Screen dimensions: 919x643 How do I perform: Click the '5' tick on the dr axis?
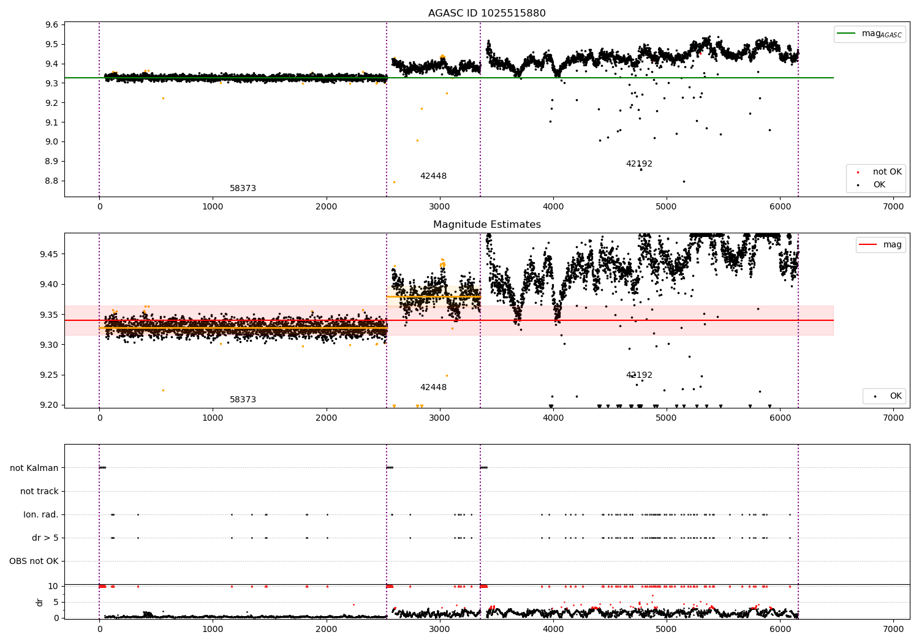click(56, 602)
